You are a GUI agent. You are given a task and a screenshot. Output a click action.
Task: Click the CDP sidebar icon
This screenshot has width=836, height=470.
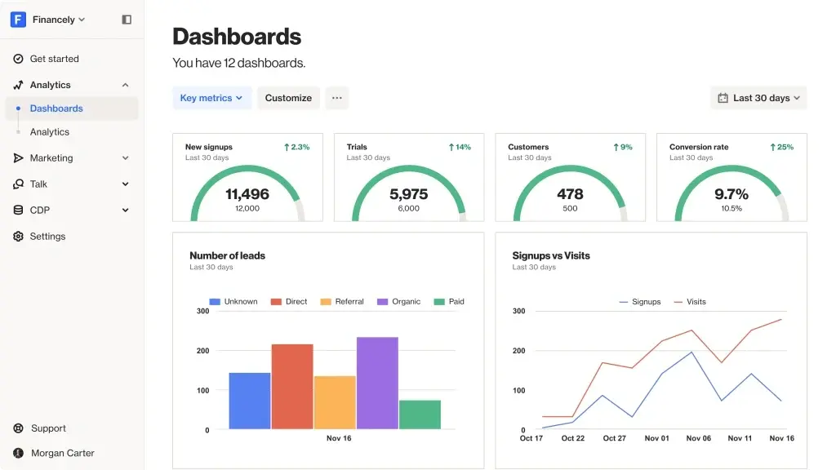(18, 210)
